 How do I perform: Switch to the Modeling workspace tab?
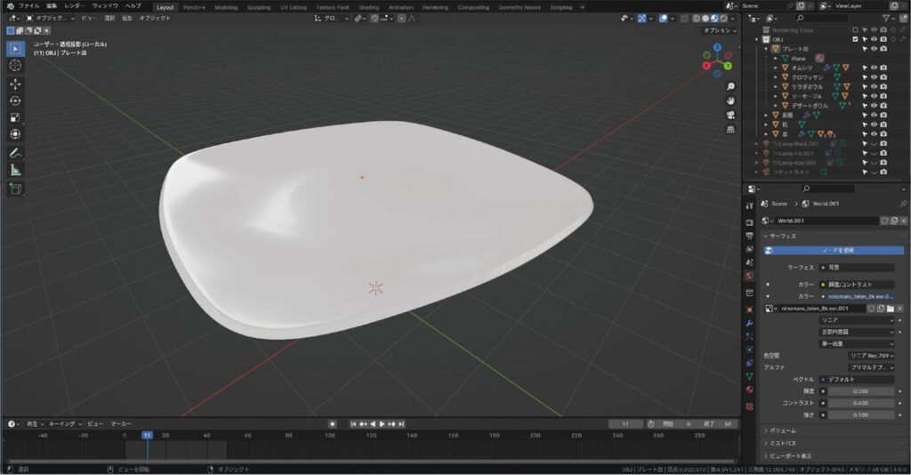point(226,7)
